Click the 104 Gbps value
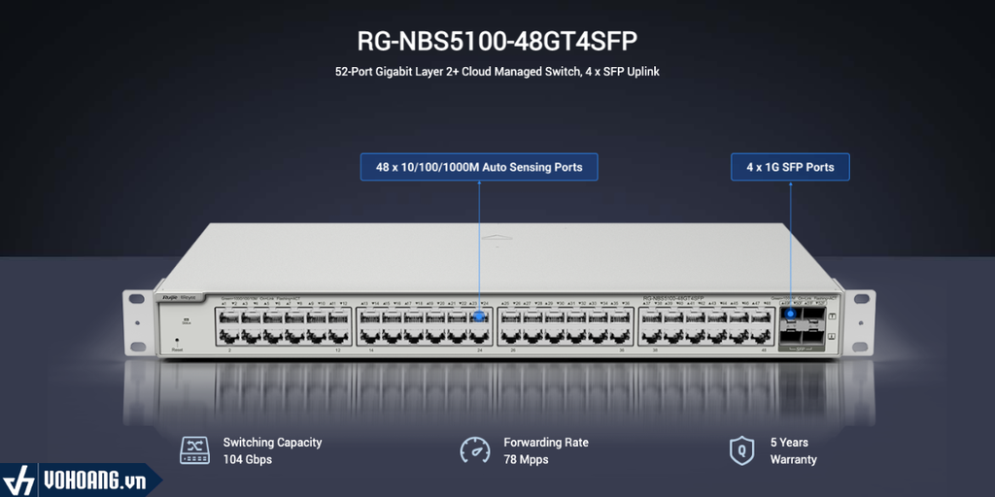This screenshot has width=995, height=497. point(248,459)
